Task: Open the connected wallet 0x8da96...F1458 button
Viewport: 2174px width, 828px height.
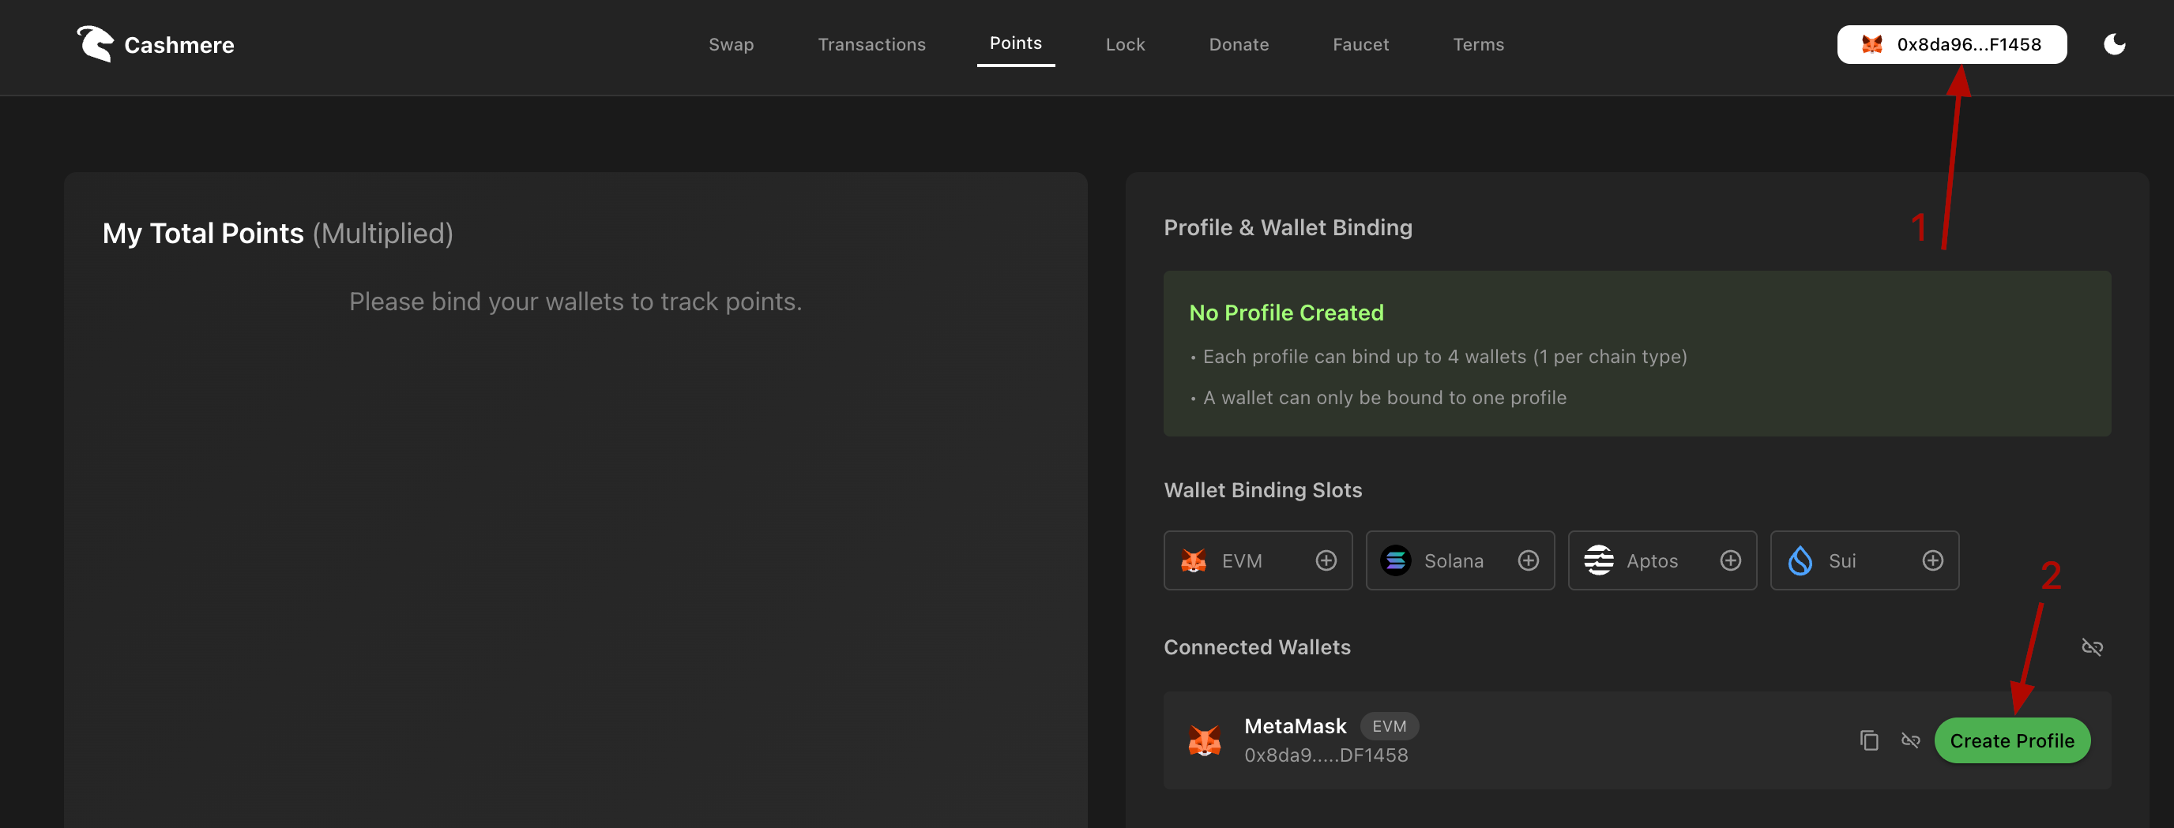Action: pos(1951,45)
